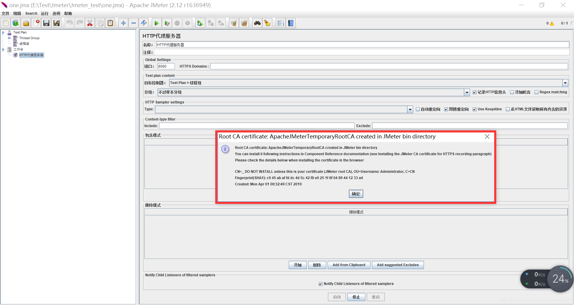
Task: Click the Cut scissors icon
Action: pos(90,23)
